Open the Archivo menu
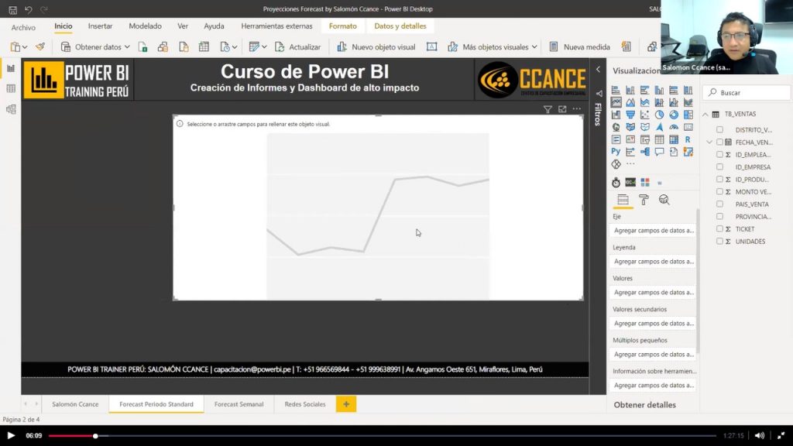 [23, 27]
